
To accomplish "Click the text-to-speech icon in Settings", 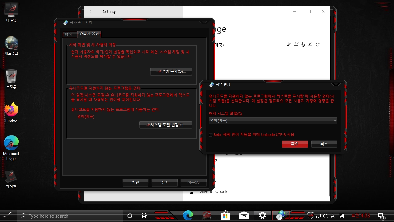I will [296, 44].
